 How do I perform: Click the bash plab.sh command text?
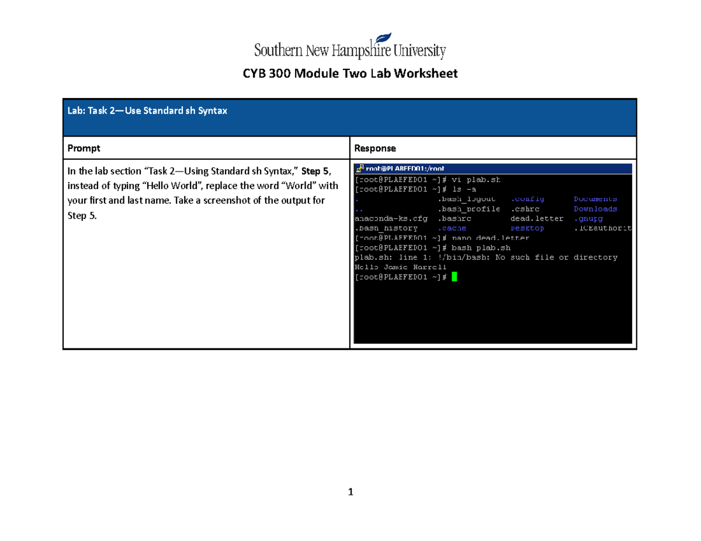483,247
